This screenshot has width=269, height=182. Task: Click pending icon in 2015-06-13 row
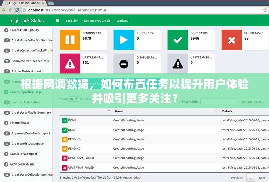(x=65, y=139)
